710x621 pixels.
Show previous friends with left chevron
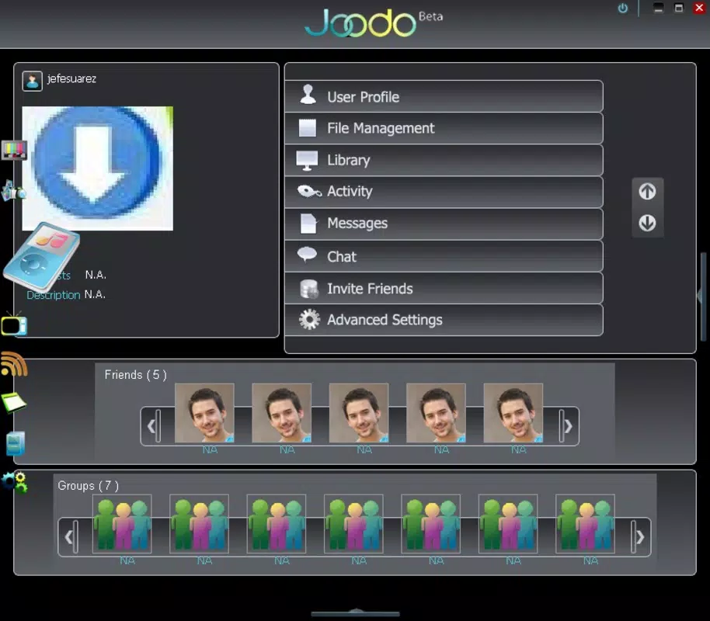click(151, 426)
